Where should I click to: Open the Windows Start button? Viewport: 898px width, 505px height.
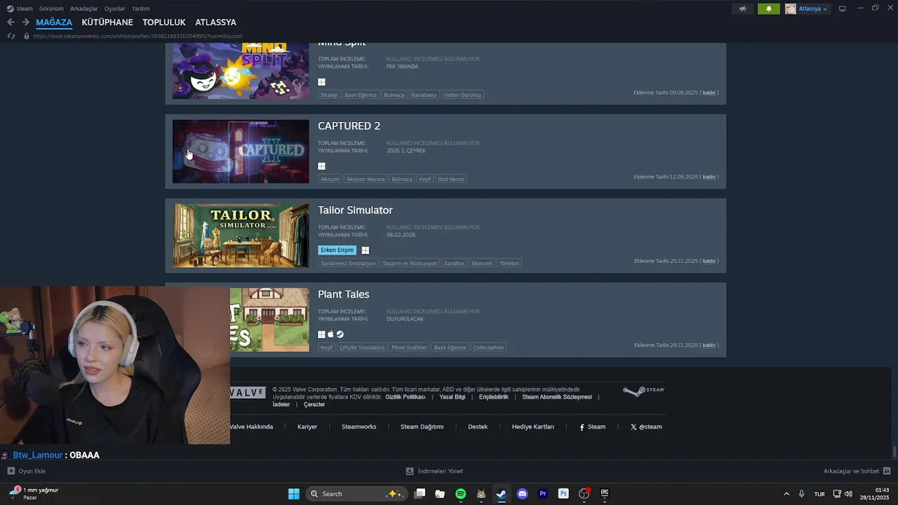coord(294,494)
